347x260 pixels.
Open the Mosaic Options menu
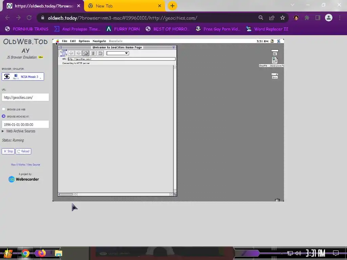point(84,41)
